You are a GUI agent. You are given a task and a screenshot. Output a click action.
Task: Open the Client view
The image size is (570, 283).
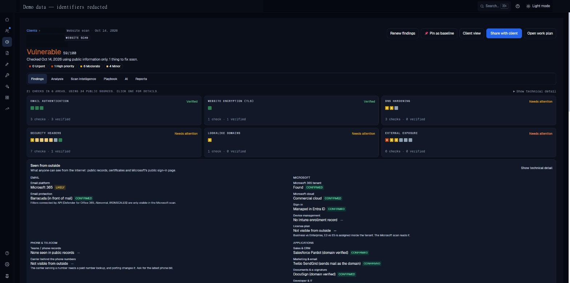point(471,33)
